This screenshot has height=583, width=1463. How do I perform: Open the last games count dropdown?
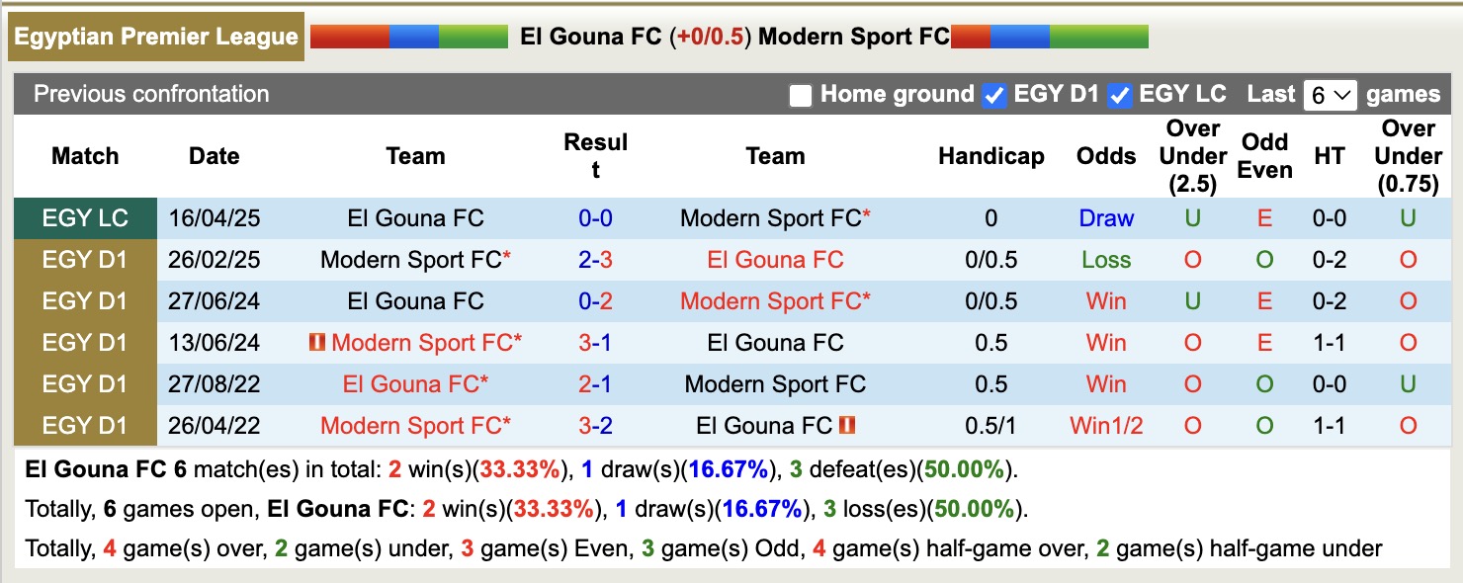(x=1332, y=94)
